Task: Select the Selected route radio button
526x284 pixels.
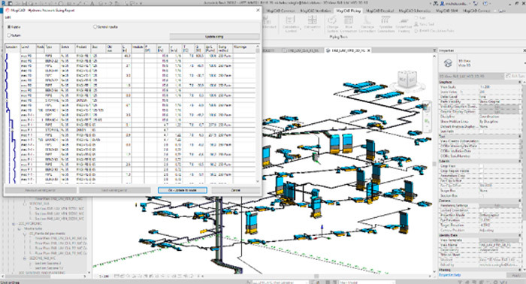Action: pos(95,26)
